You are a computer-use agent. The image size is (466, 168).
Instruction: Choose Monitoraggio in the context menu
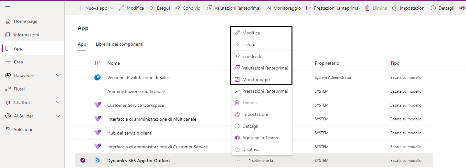point(262,79)
